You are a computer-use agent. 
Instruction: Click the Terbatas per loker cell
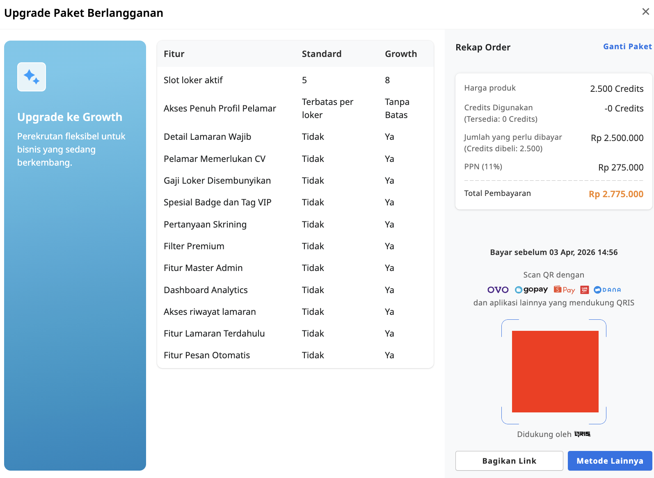point(327,108)
